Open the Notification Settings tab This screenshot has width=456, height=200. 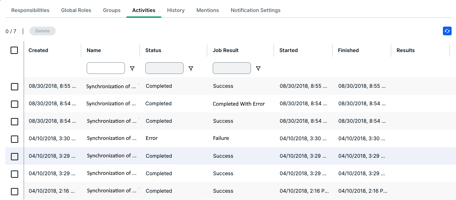(x=255, y=10)
